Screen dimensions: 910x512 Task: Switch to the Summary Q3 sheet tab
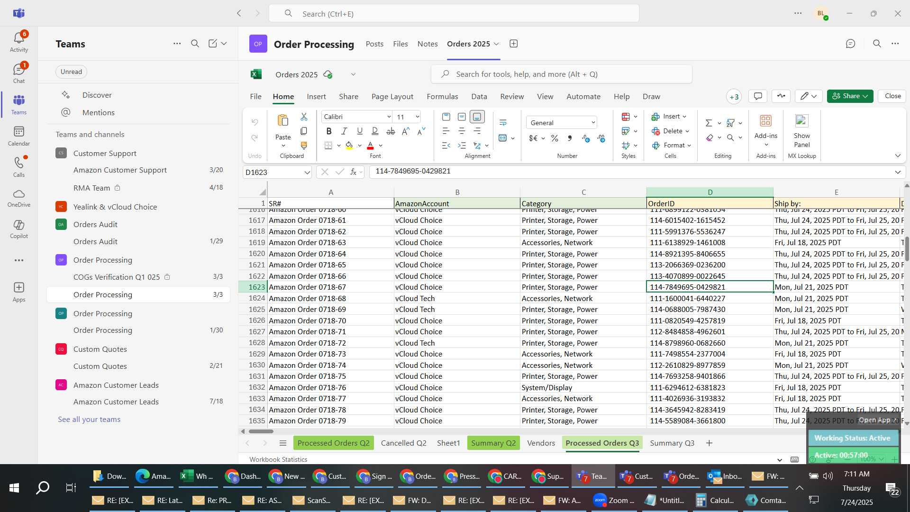point(672,443)
